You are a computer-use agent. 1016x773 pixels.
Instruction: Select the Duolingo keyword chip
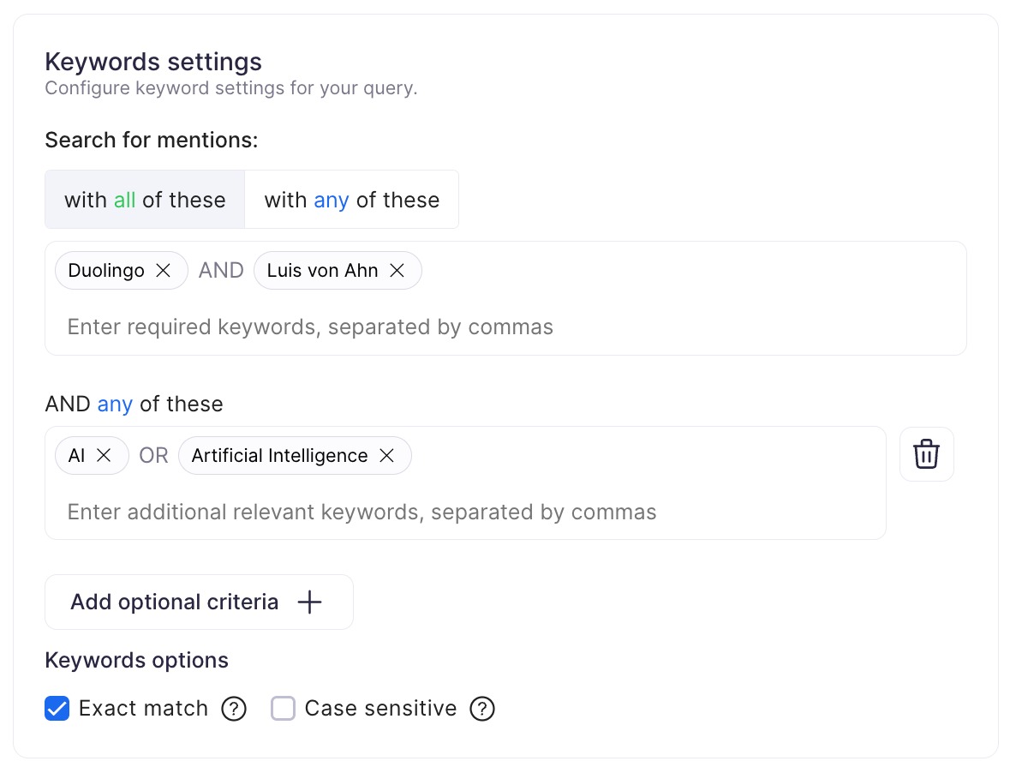click(106, 270)
